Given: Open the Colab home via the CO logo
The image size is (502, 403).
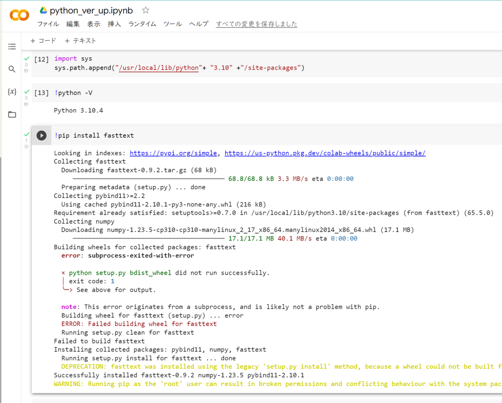Looking at the screenshot, I should 19,15.
